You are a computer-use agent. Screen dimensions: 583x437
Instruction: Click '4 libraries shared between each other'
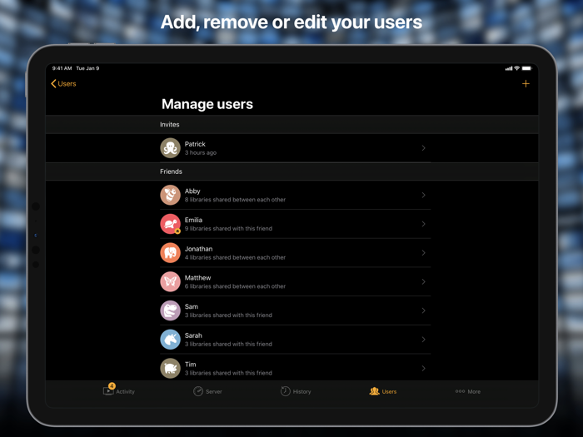235,257
